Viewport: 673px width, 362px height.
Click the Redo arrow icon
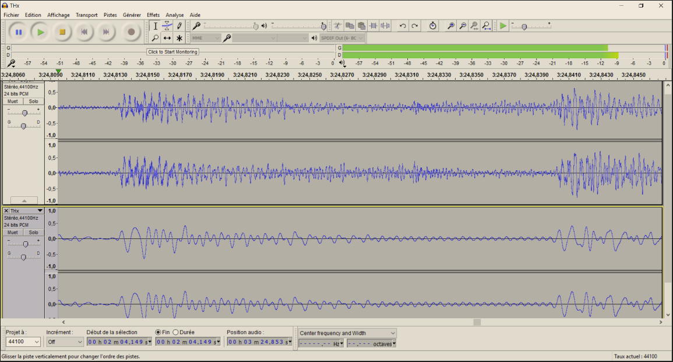[x=414, y=26]
